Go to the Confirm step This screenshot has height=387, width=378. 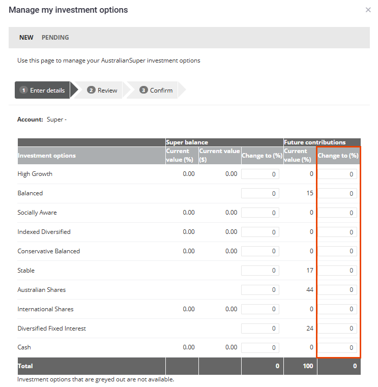point(156,91)
